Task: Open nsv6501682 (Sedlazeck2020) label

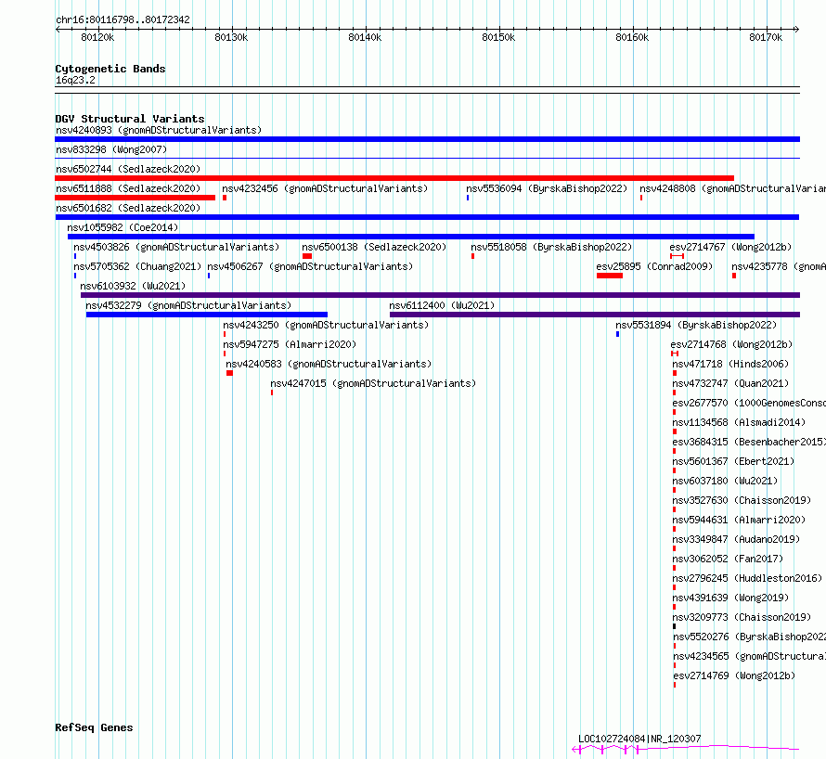Action: click(x=128, y=208)
